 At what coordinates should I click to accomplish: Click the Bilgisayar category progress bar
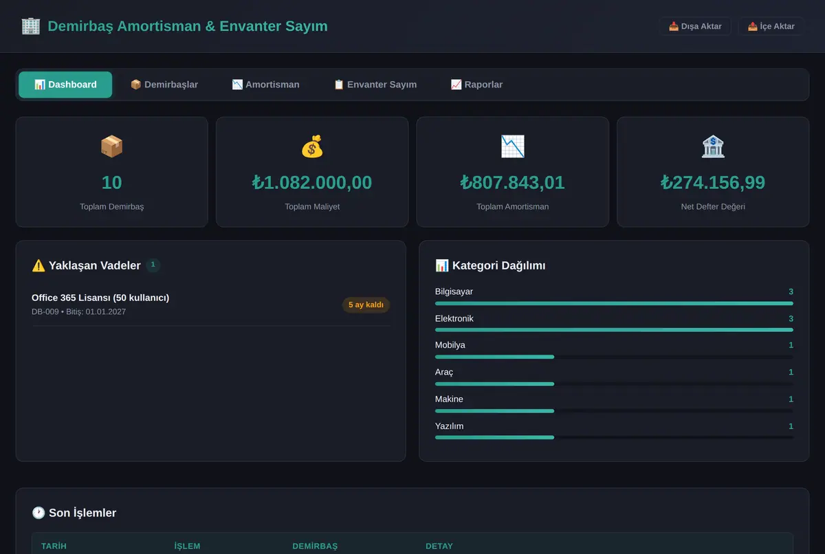point(614,303)
